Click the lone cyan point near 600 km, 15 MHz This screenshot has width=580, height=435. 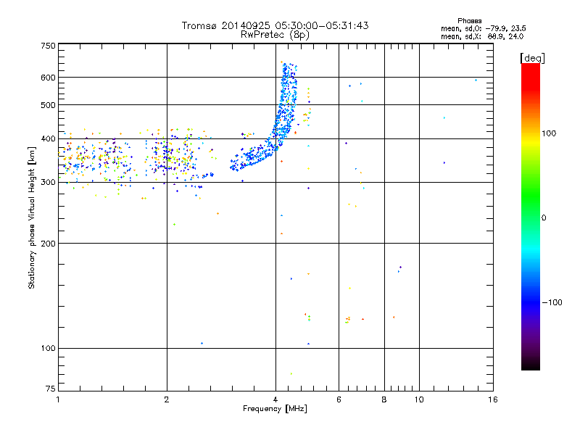click(x=476, y=80)
